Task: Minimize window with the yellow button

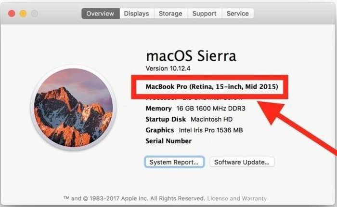Action: click(23, 14)
